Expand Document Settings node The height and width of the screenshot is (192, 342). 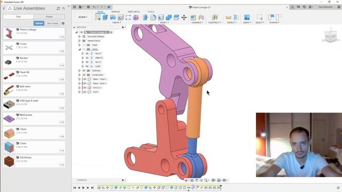(x=80, y=37)
